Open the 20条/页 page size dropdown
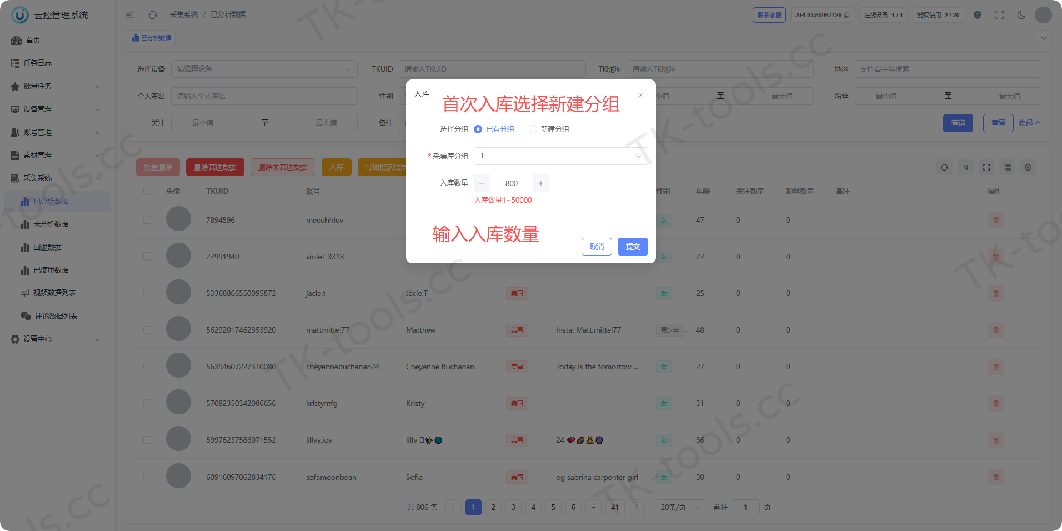The width and height of the screenshot is (1062, 531). tap(680, 507)
